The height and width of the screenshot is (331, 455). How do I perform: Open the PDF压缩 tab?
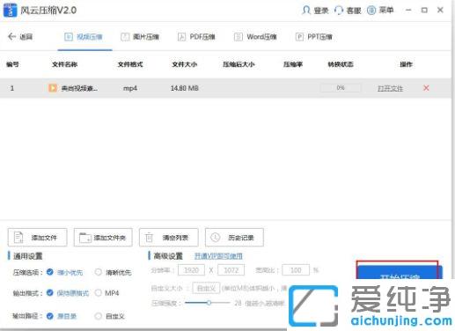click(196, 37)
